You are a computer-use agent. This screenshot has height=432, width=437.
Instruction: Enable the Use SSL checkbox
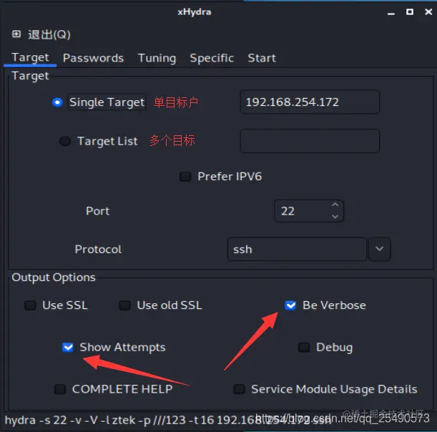point(30,305)
